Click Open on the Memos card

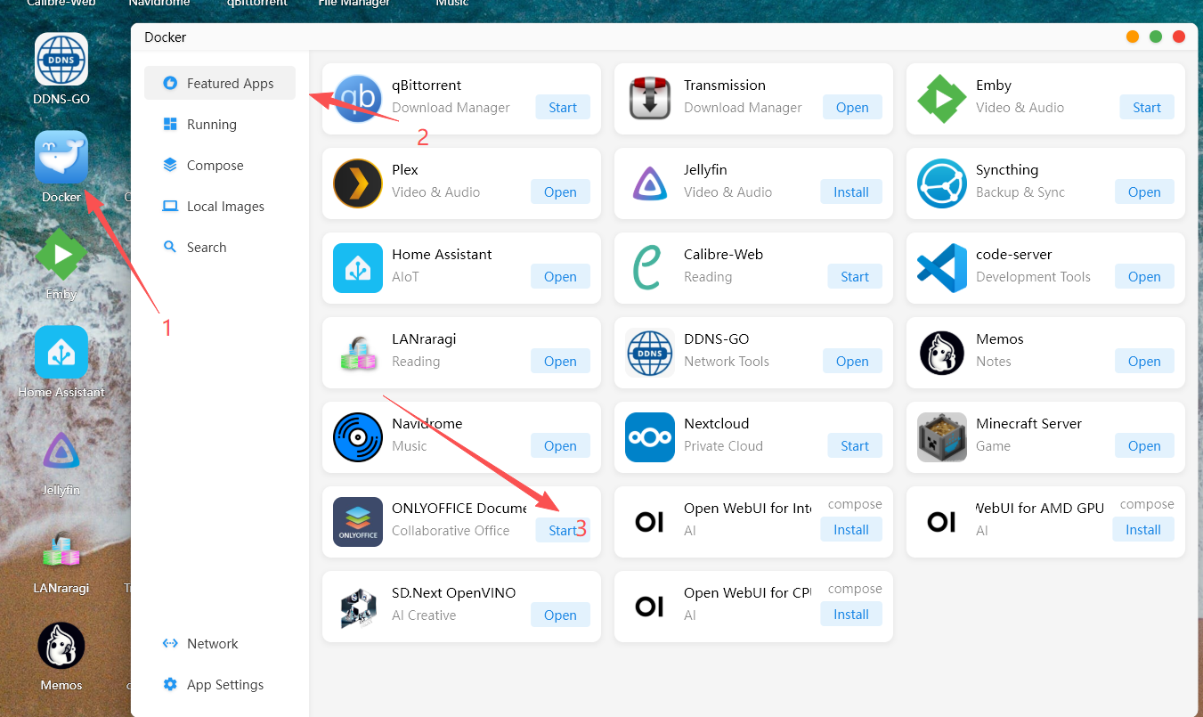point(1144,361)
